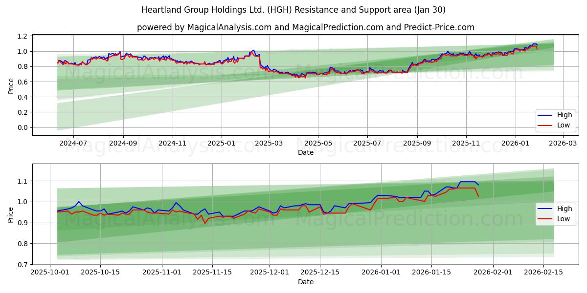Click the '2026-01' tick on top chart
The image size is (587, 293).
point(516,144)
